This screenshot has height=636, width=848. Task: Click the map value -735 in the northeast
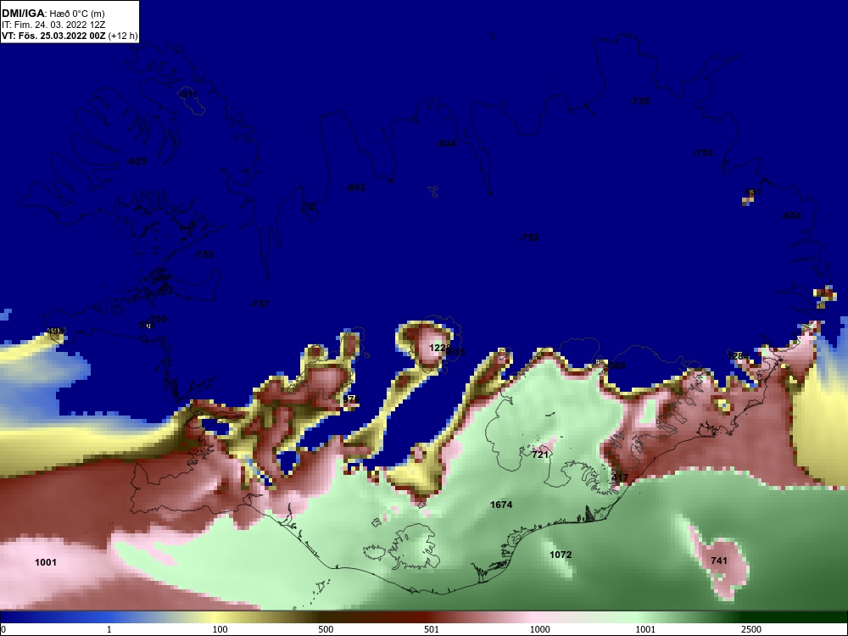(639, 101)
